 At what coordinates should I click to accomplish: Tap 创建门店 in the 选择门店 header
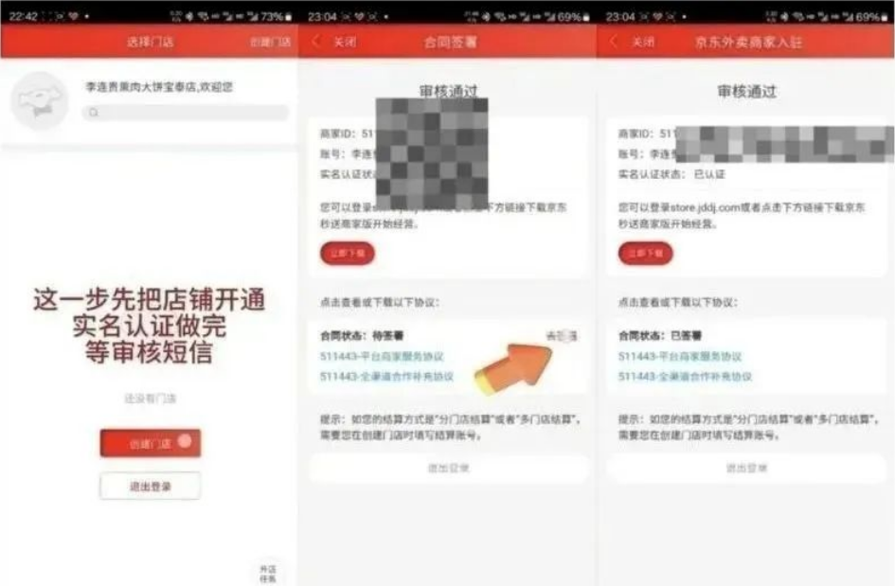coord(271,42)
